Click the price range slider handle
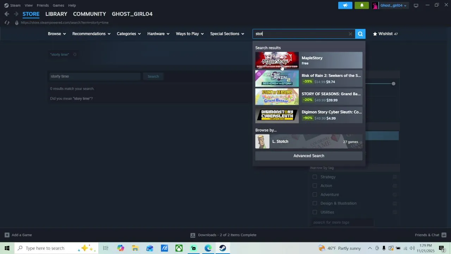451x254 pixels. pyautogui.click(x=394, y=84)
